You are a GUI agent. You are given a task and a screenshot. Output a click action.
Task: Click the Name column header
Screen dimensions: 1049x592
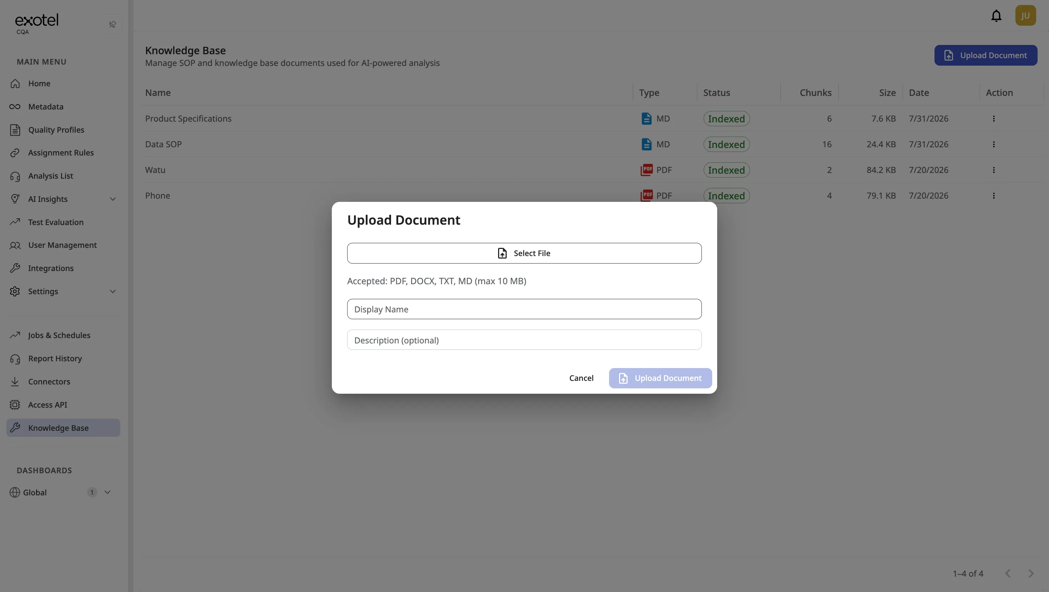(x=158, y=93)
